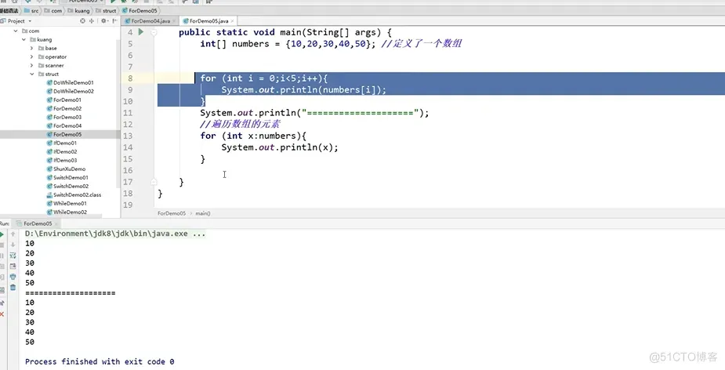Click the com breadcrumb in navigation bar

pyautogui.click(x=53, y=11)
